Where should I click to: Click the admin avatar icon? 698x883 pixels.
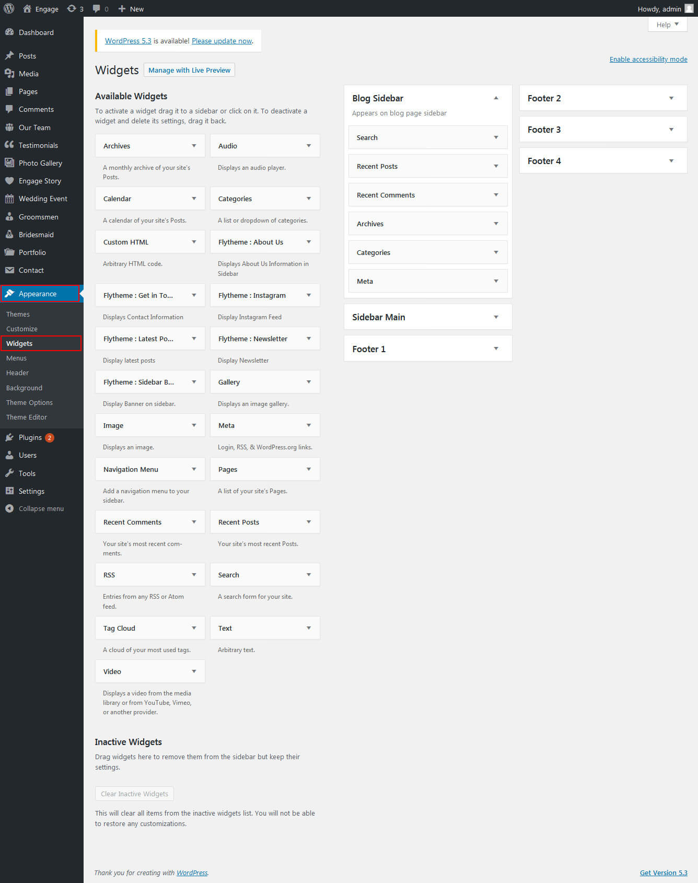coord(689,8)
